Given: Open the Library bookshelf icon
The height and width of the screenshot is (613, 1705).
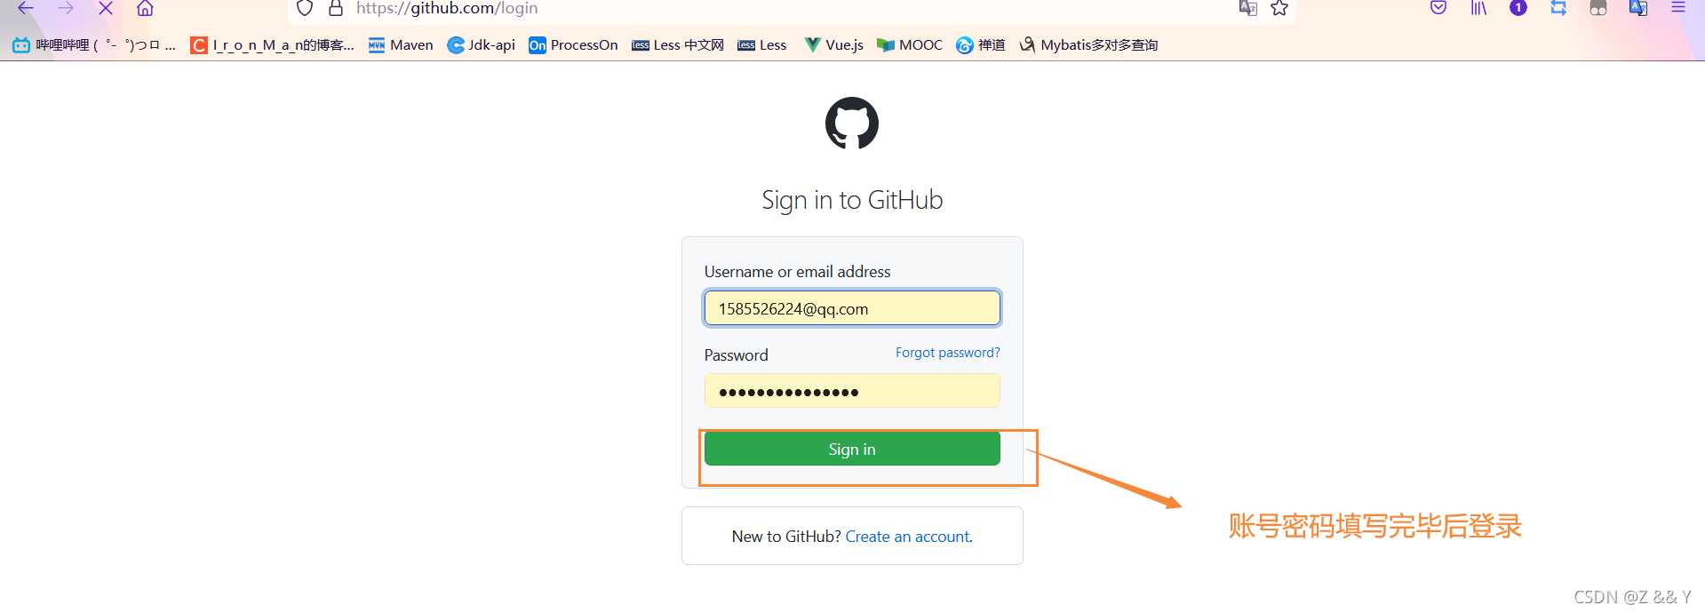Looking at the screenshot, I should (1478, 8).
